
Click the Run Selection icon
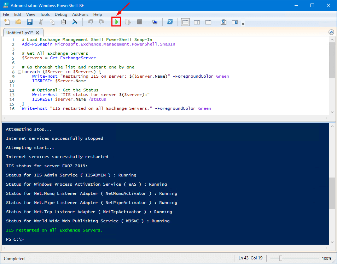coord(128,22)
